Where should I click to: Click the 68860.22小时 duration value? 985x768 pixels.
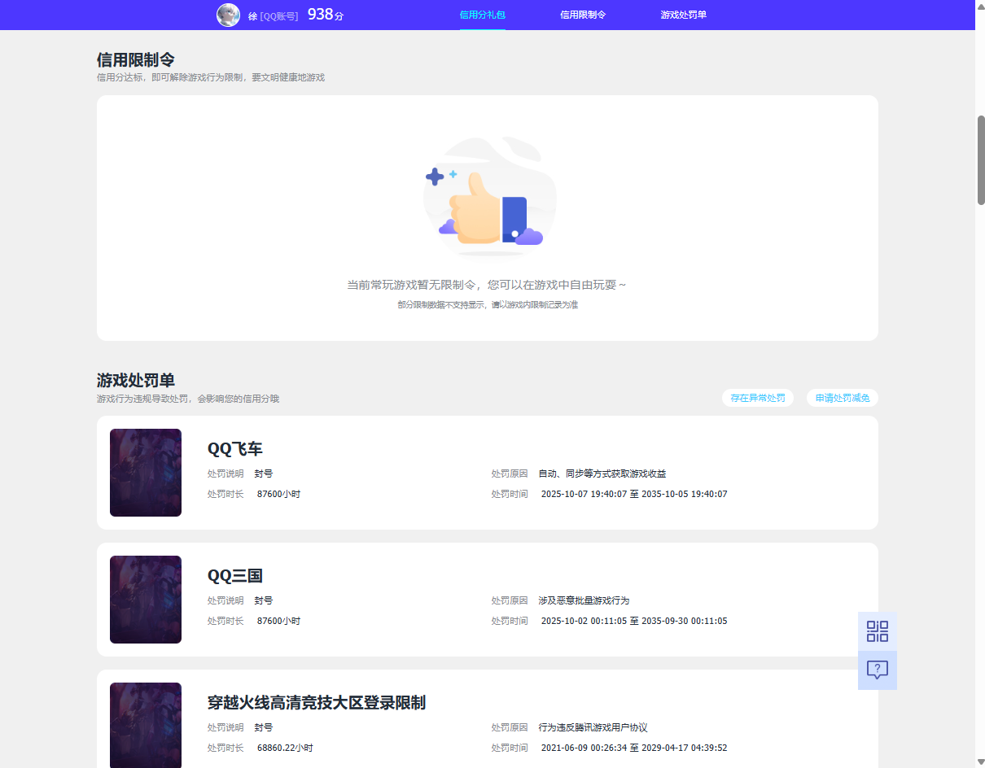[x=285, y=748]
